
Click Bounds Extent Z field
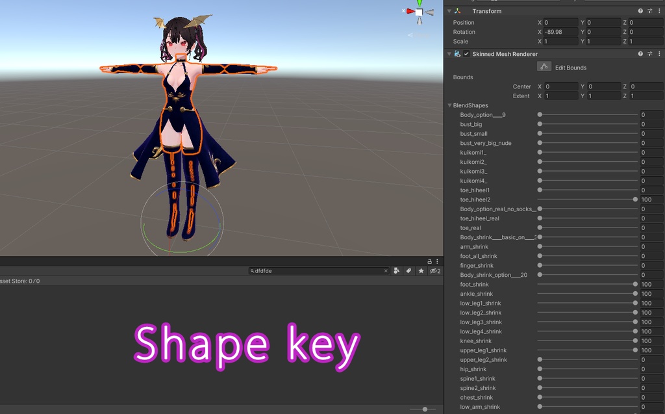(x=647, y=96)
